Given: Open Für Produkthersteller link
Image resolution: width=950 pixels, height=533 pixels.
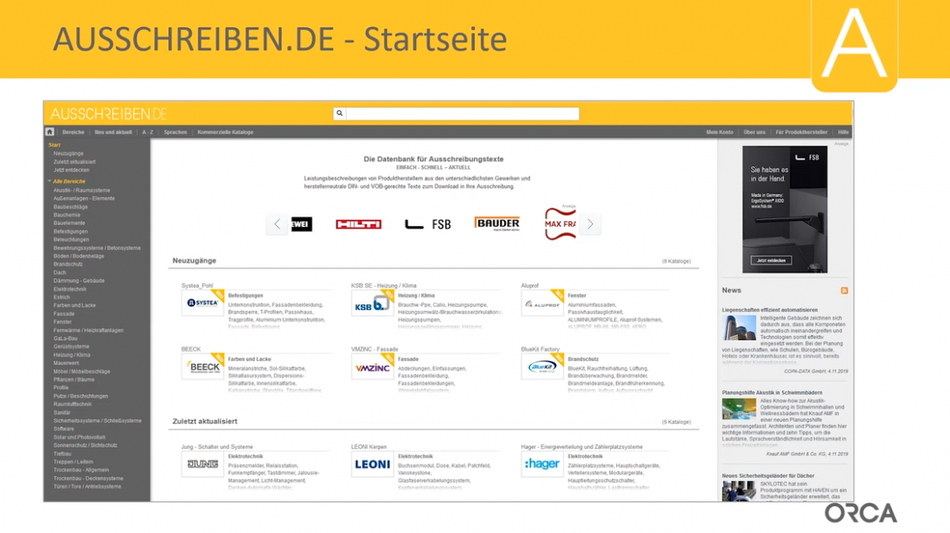Looking at the screenshot, I should pyautogui.click(x=801, y=132).
